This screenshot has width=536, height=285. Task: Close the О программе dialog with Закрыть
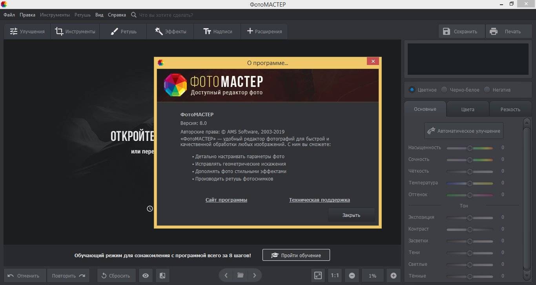point(351,215)
